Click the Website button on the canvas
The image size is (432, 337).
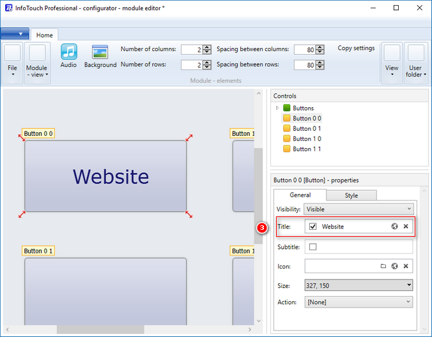pos(106,176)
